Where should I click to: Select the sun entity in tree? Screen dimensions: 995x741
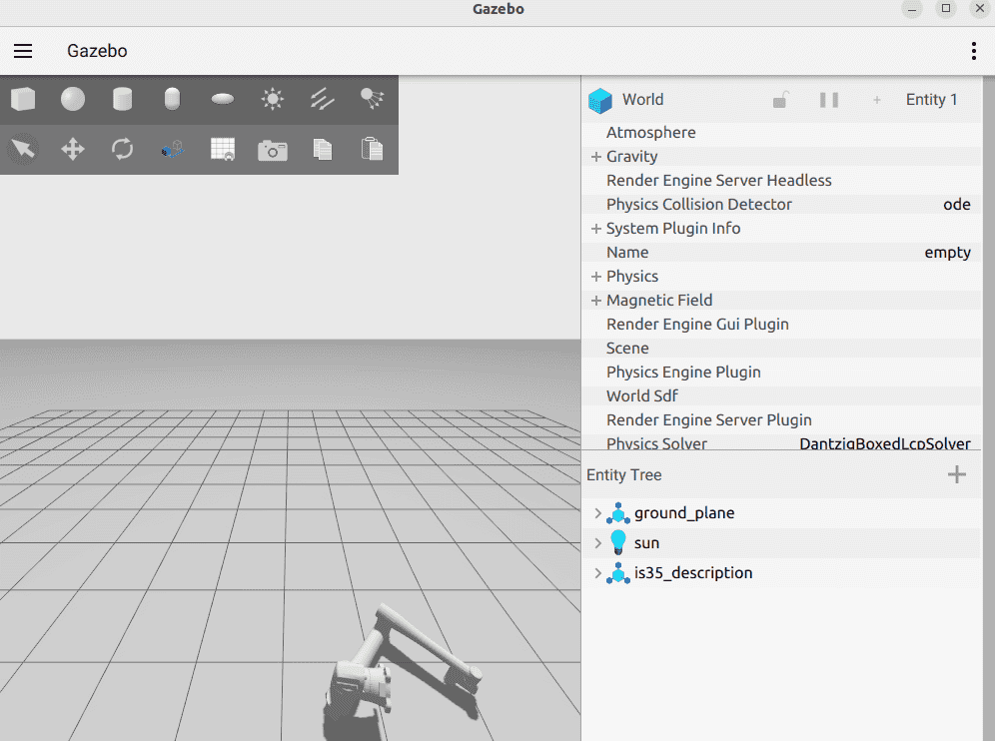pyautogui.click(x=646, y=543)
